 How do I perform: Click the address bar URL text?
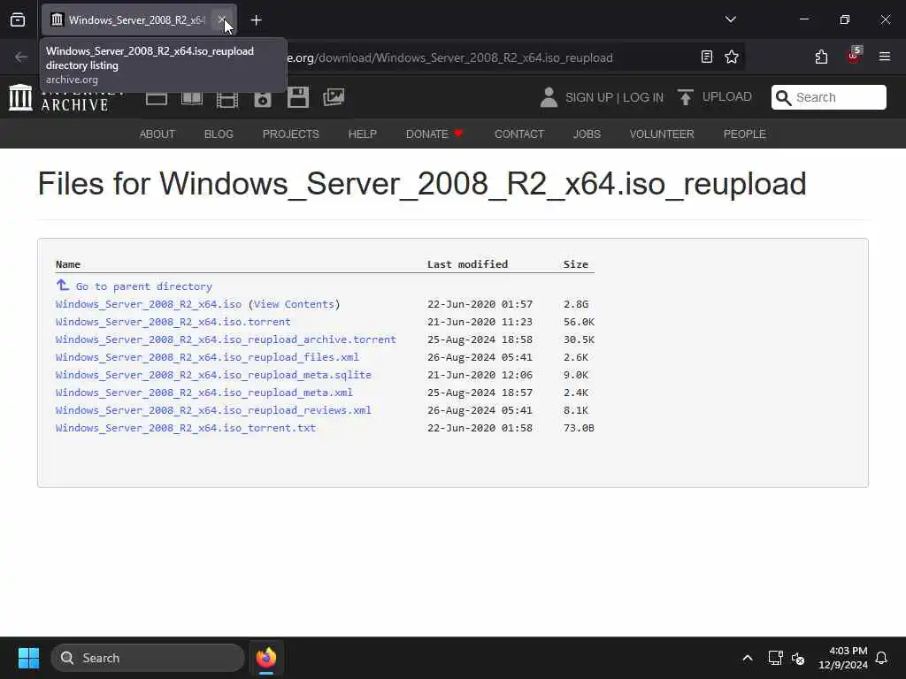point(450,57)
